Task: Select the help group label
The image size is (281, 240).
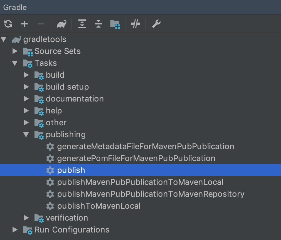Action: 54,111
